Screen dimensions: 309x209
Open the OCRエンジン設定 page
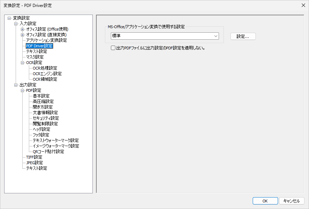pos(47,73)
